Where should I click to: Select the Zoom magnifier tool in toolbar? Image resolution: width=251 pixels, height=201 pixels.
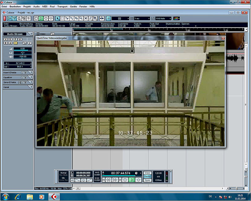81,18
